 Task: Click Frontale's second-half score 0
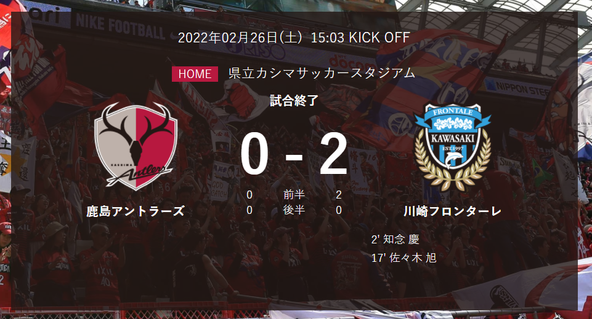click(x=339, y=210)
